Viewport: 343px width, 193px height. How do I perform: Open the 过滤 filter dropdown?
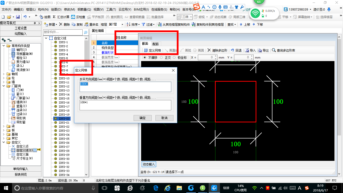point(149,24)
